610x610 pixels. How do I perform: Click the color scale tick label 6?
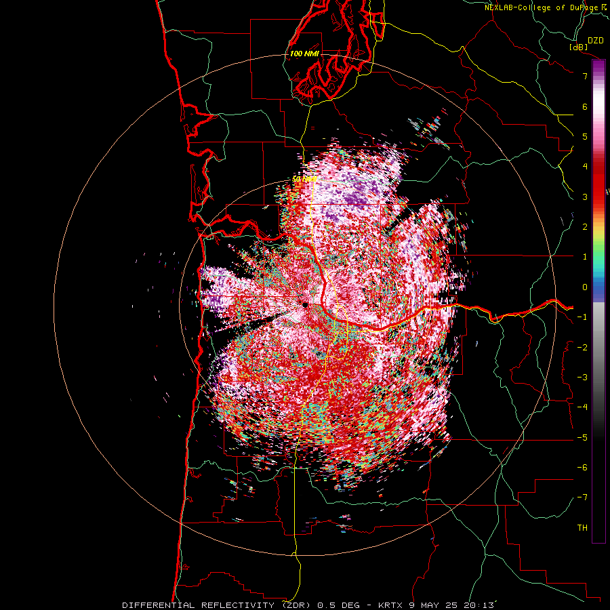pos(585,106)
